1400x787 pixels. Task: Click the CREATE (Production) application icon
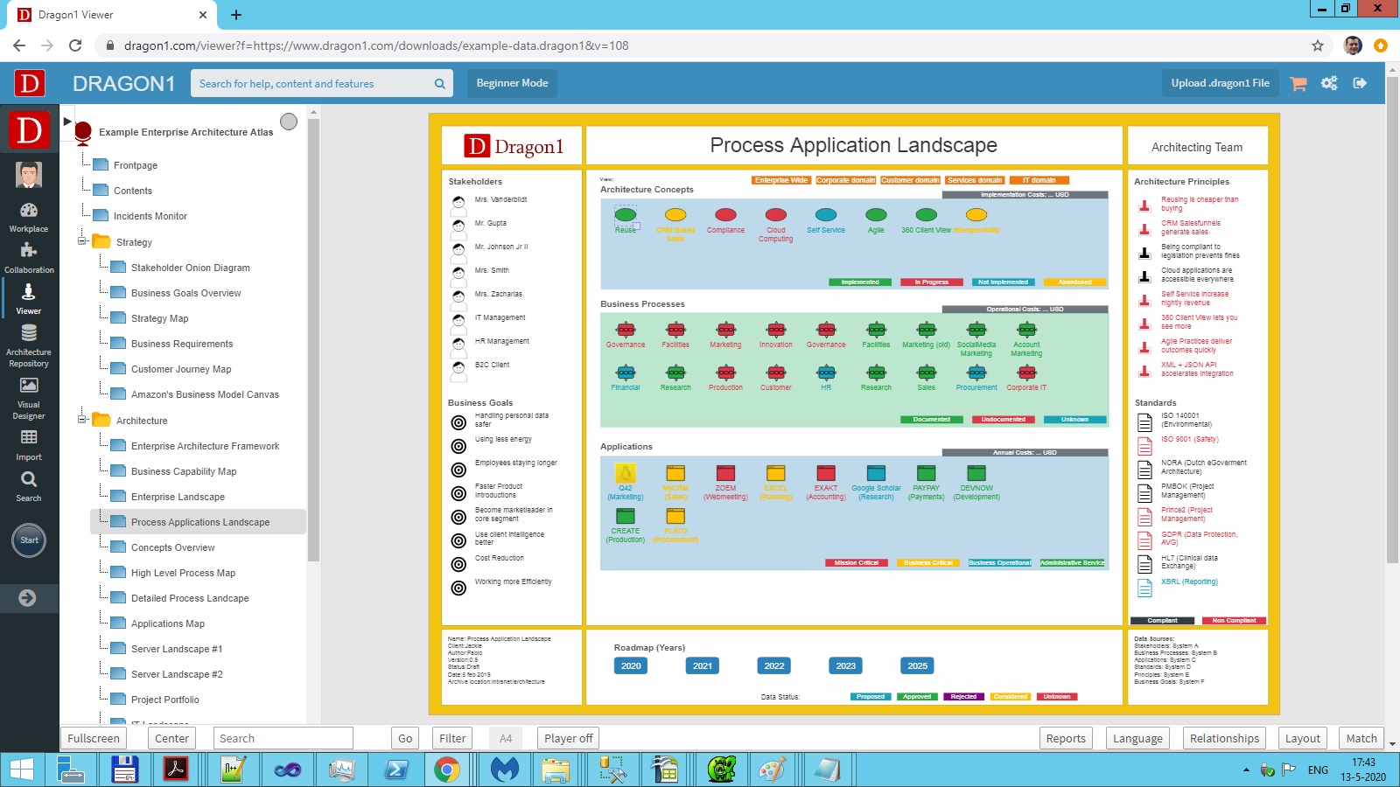click(626, 516)
